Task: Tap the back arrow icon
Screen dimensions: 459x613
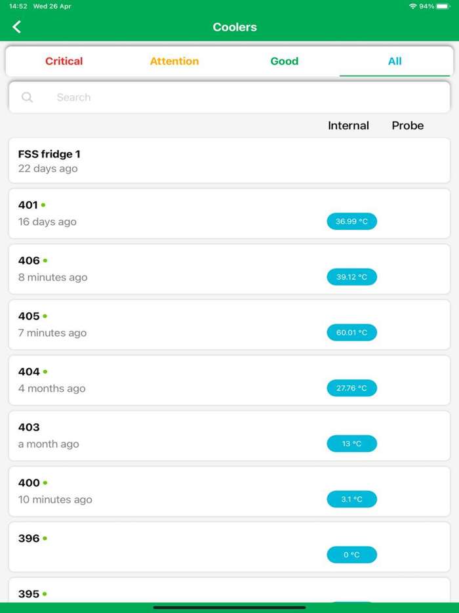Action: tap(17, 27)
